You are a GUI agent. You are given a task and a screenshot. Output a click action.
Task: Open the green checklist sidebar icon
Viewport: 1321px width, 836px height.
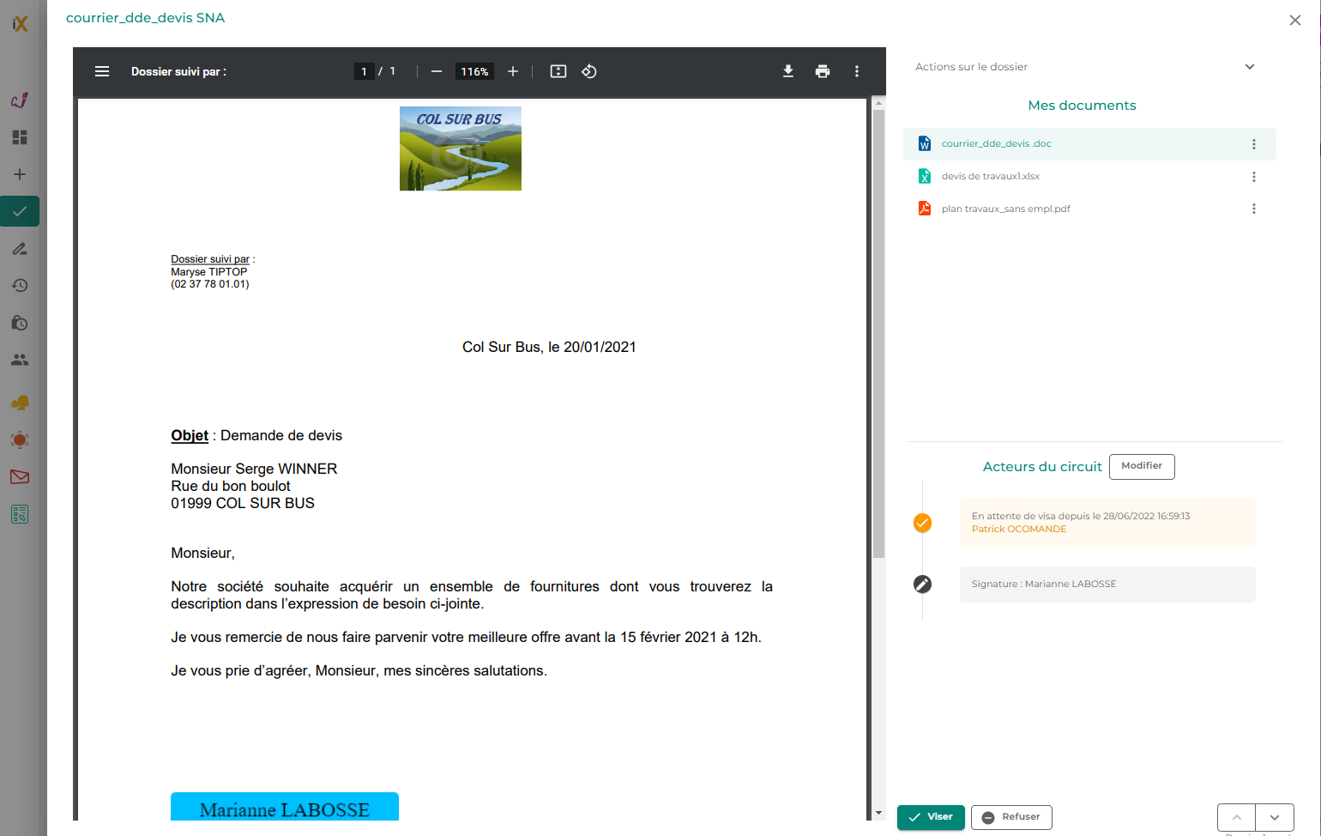coord(20,514)
